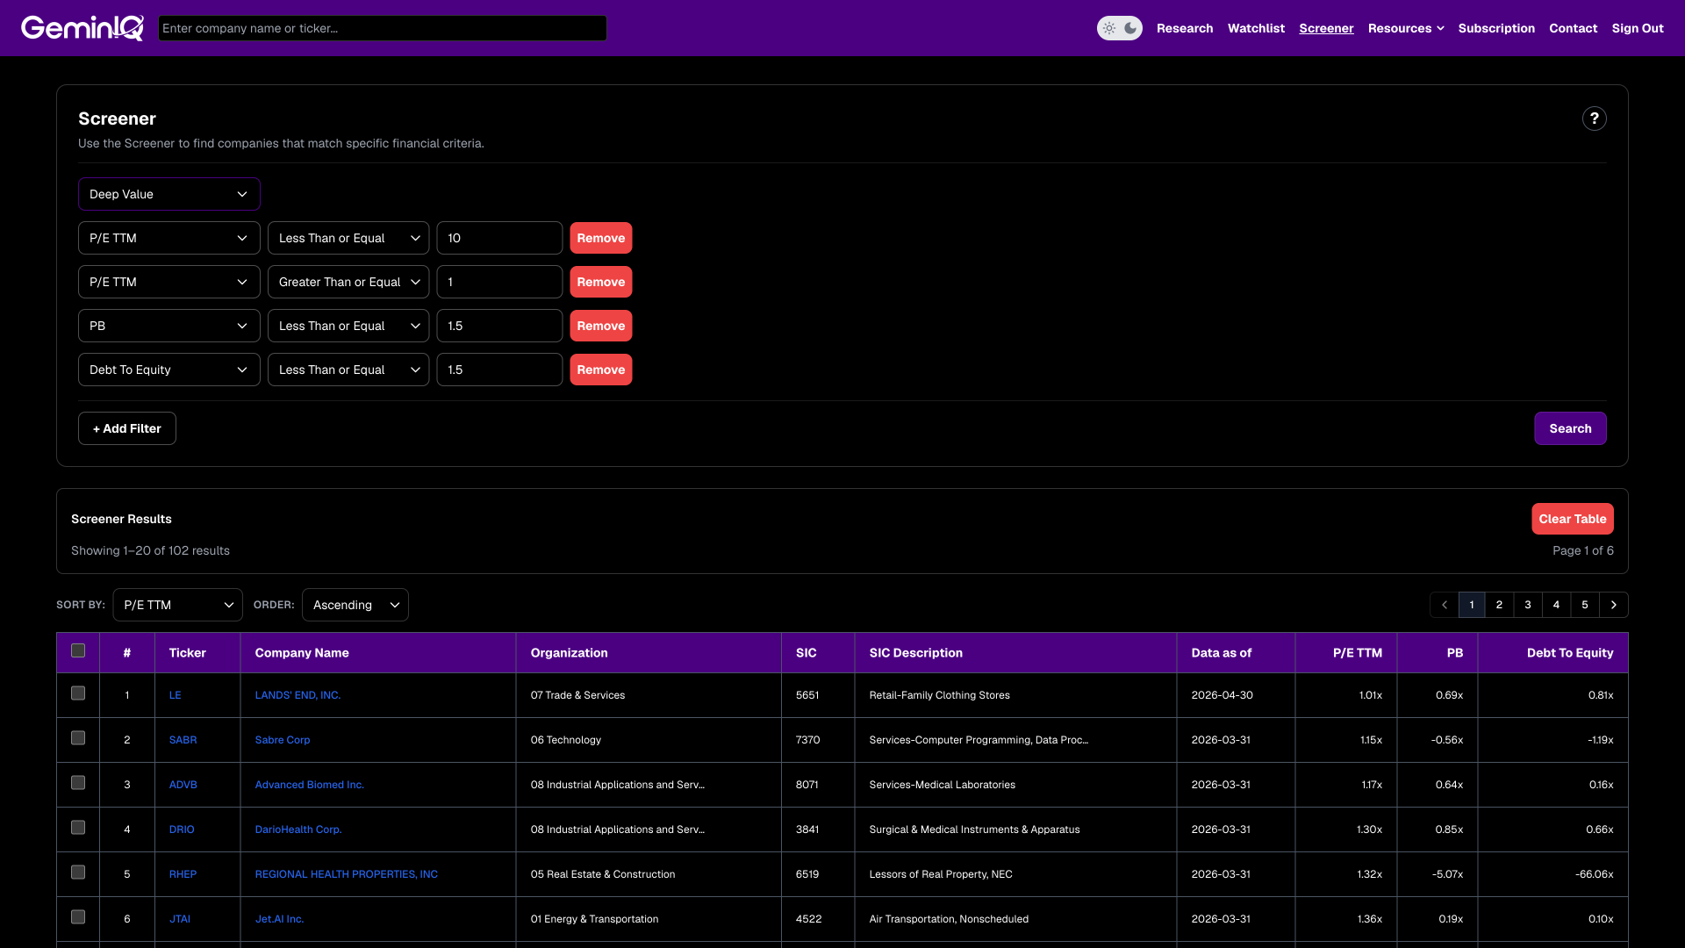This screenshot has width=1685, height=948.
Task: Remove the PB filter
Action: click(601, 326)
